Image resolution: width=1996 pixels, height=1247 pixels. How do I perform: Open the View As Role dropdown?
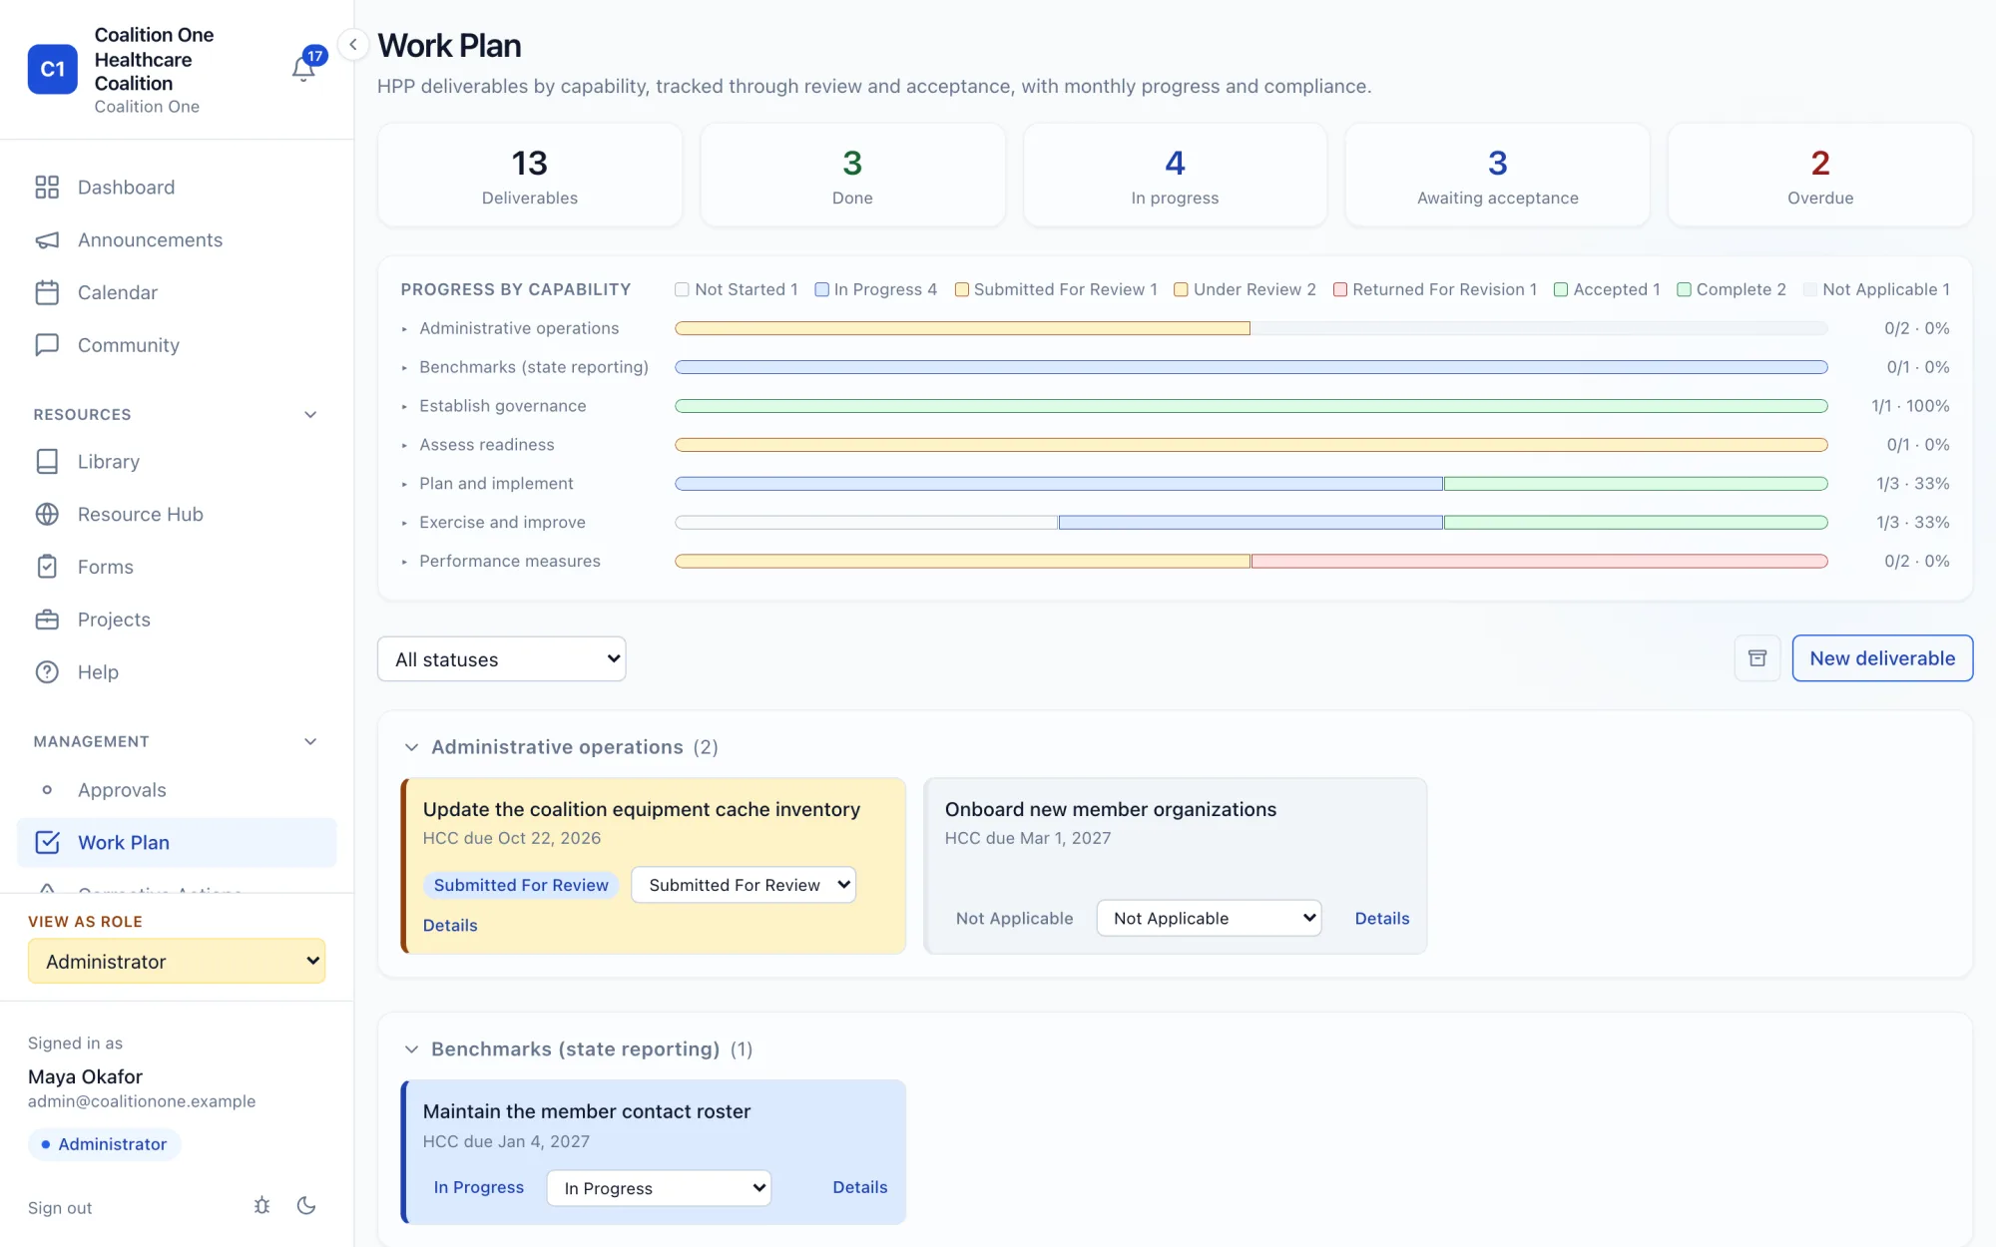point(177,961)
